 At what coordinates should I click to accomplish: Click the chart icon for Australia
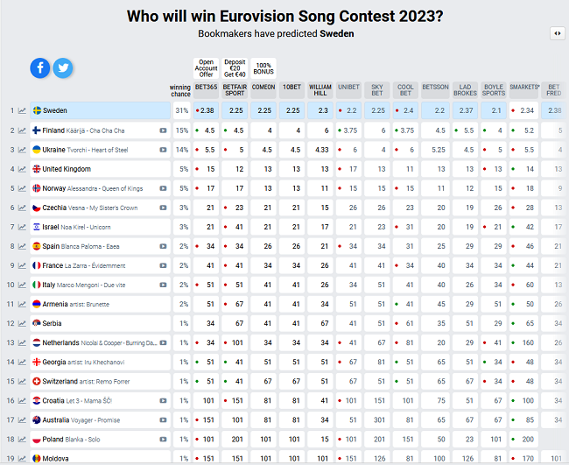[21, 419]
